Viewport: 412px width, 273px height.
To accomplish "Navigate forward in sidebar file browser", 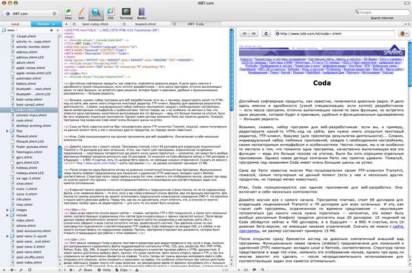I will (x=58, y=30).
